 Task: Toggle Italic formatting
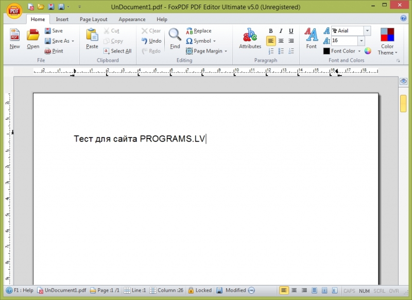click(281, 31)
